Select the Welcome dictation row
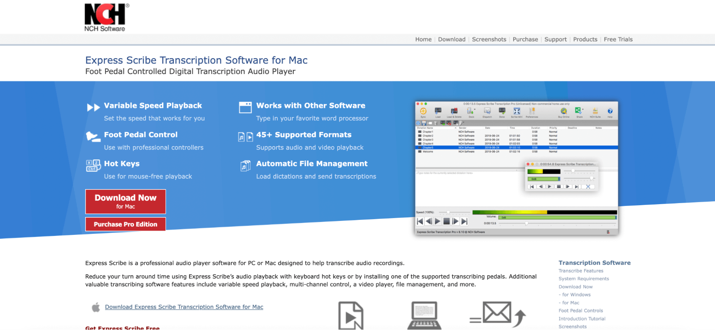The height and width of the screenshot is (330, 715). click(516, 152)
